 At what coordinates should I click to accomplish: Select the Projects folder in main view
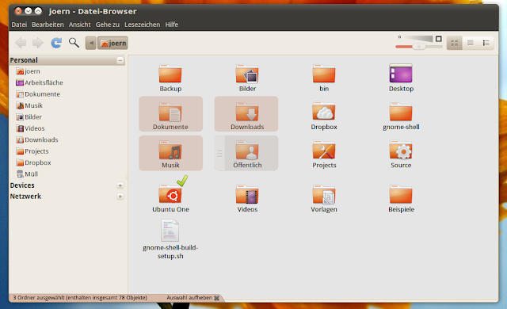(324, 151)
